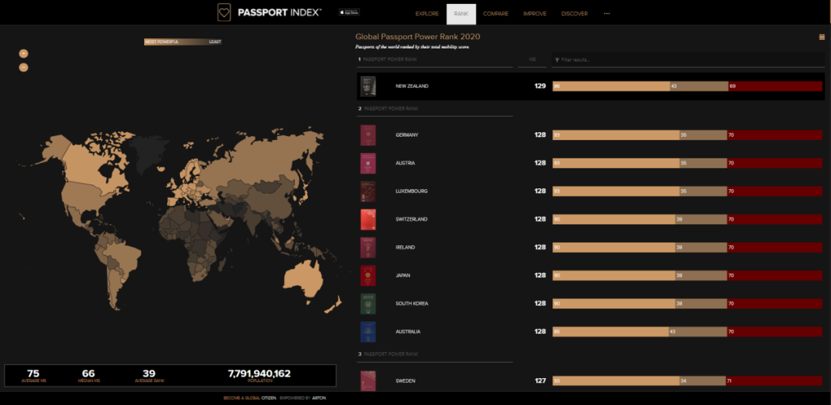Click Global Passport Power Rank 2020 heading
This screenshot has height=405, width=831.
click(418, 37)
